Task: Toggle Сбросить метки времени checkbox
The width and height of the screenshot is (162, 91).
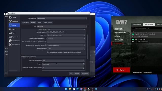Action: [48, 52]
